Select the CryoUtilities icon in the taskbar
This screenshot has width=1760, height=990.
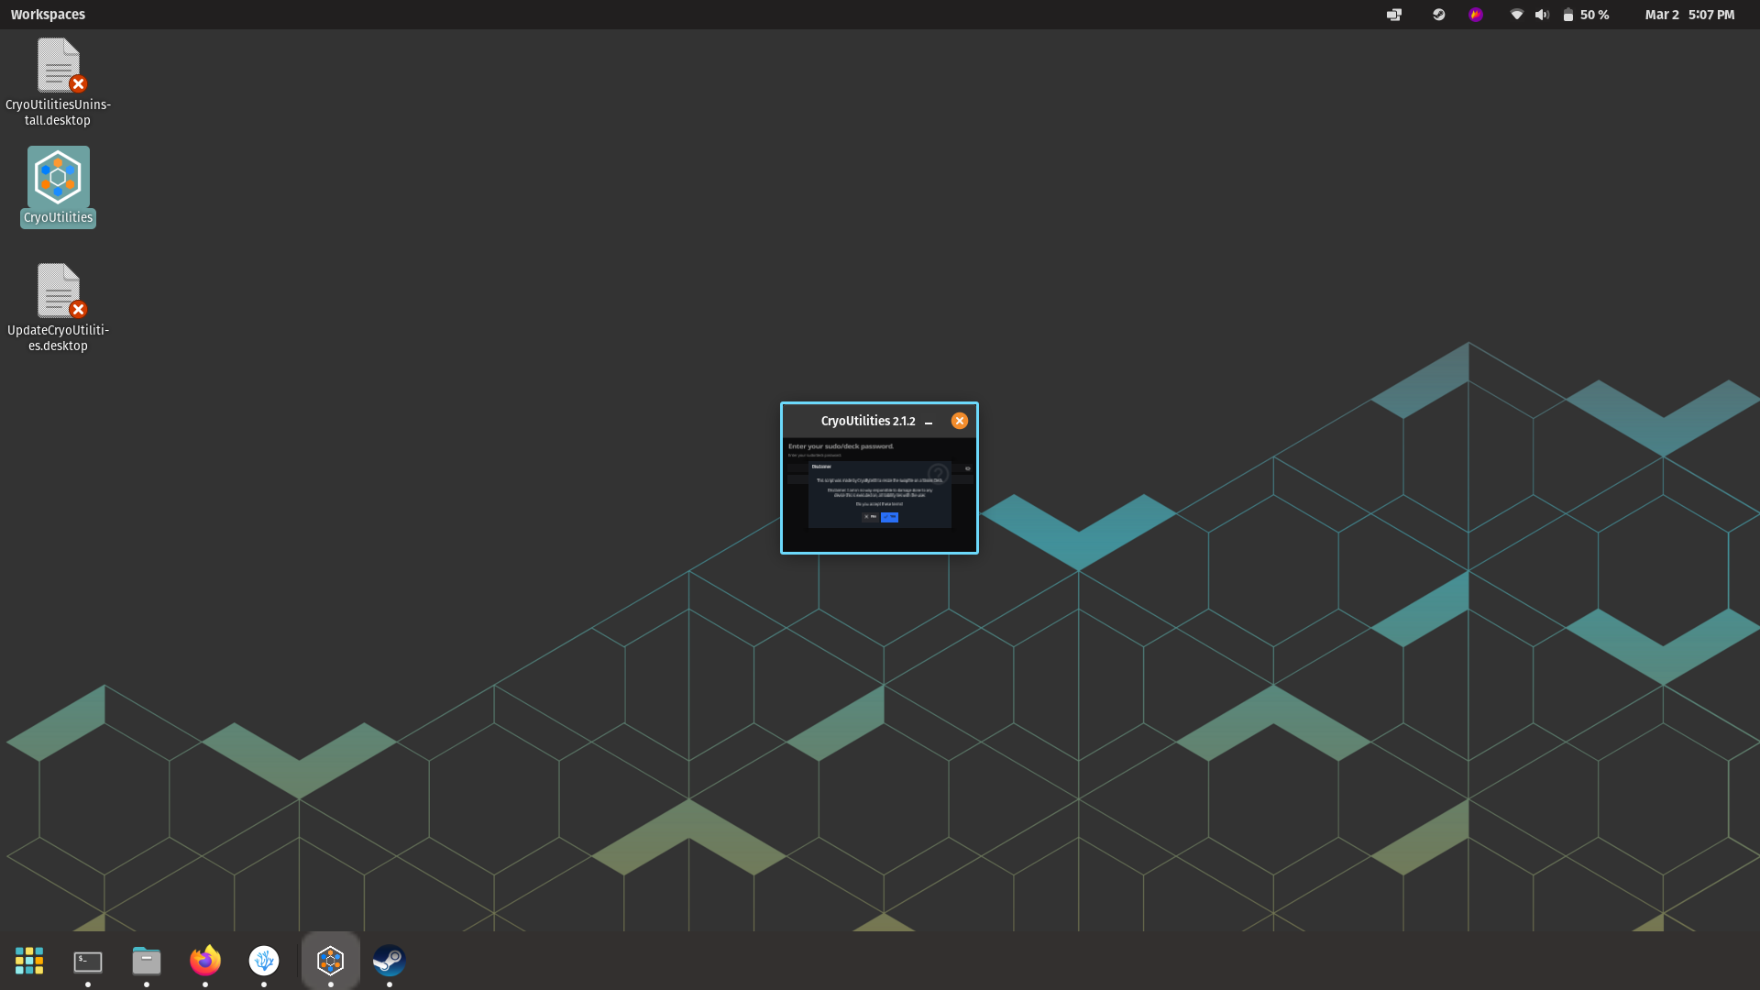point(330,961)
